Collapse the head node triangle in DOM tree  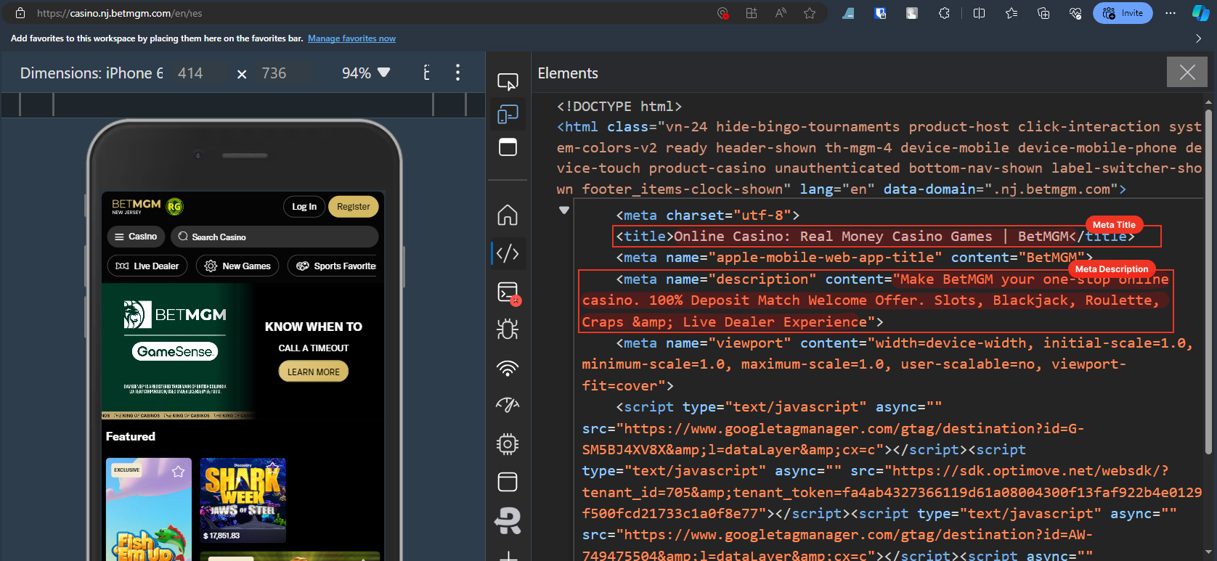pos(564,210)
